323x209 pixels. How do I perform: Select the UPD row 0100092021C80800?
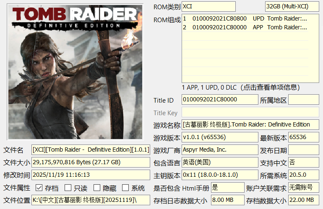click(245, 18)
